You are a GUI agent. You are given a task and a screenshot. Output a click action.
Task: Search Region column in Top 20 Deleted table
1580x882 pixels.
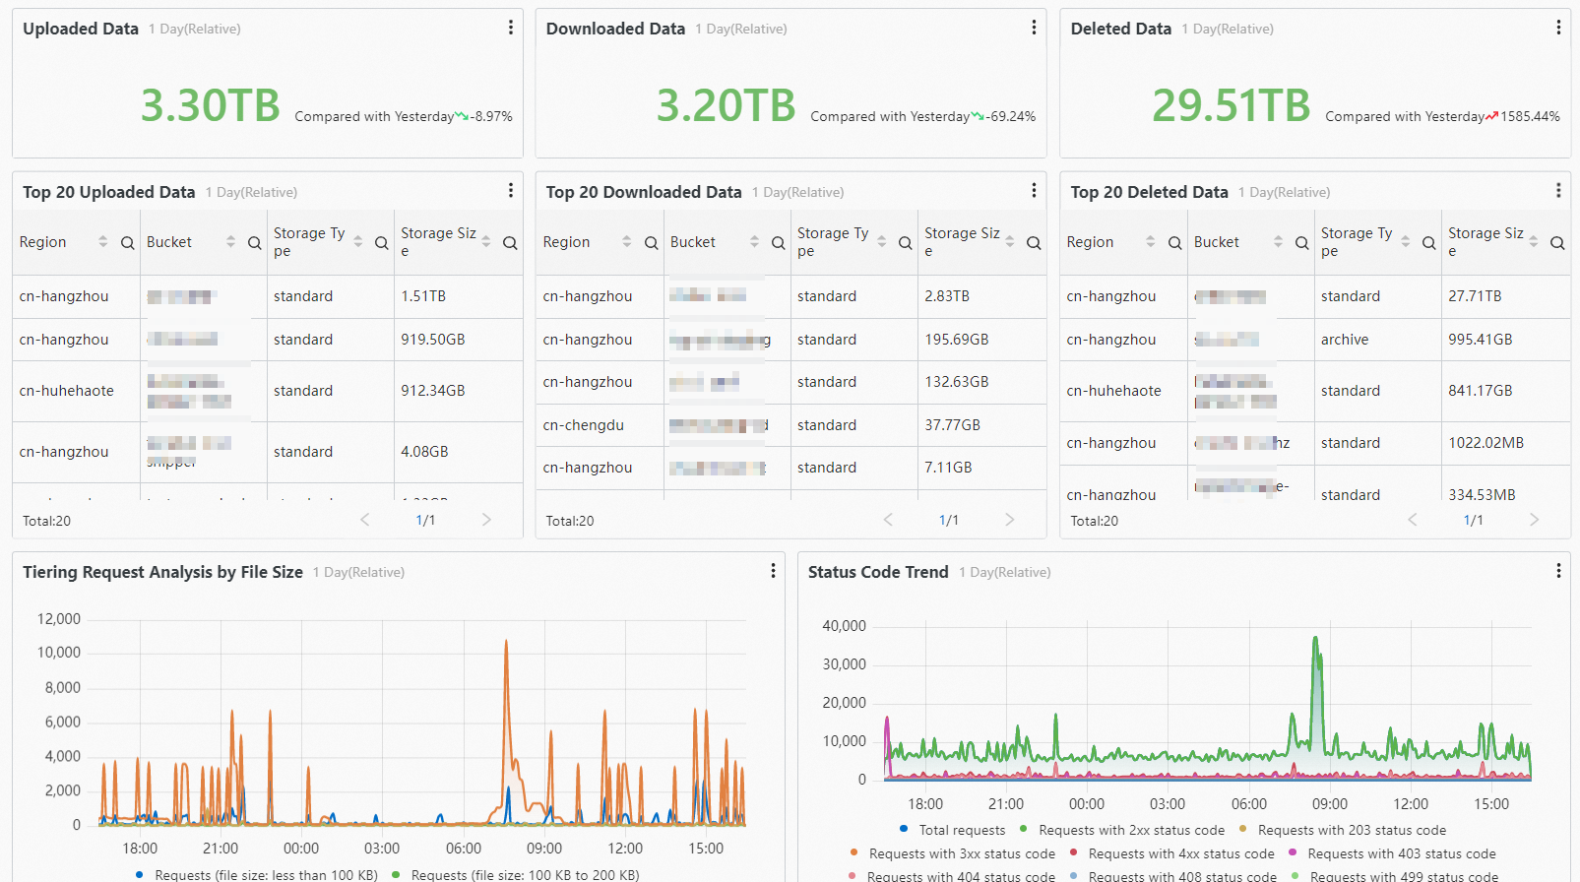pos(1174,242)
